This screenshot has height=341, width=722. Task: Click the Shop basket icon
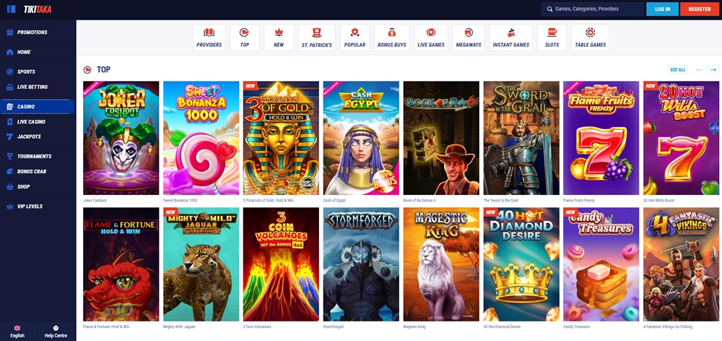[x=9, y=186]
